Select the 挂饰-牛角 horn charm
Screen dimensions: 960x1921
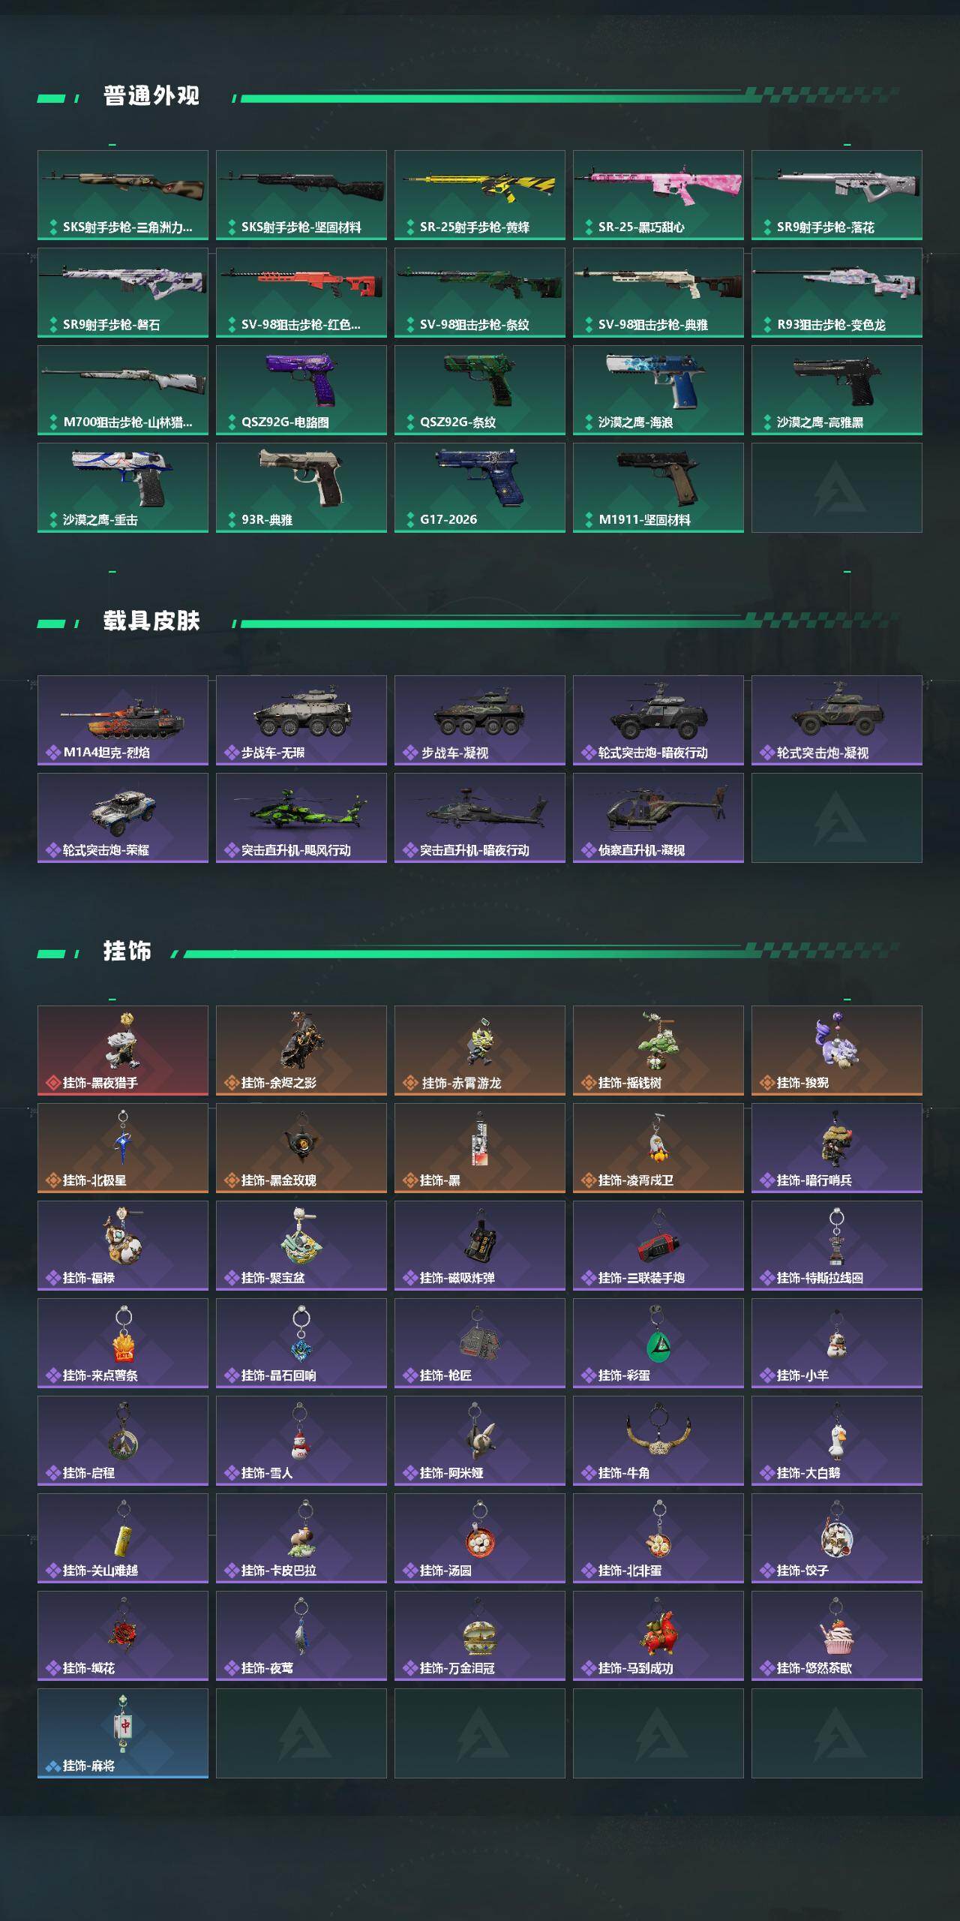[x=658, y=1441]
